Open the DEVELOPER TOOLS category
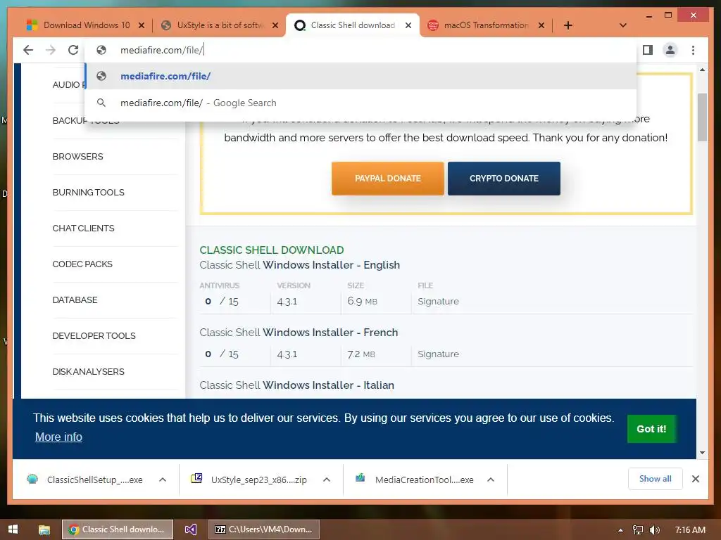 pos(94,335)
